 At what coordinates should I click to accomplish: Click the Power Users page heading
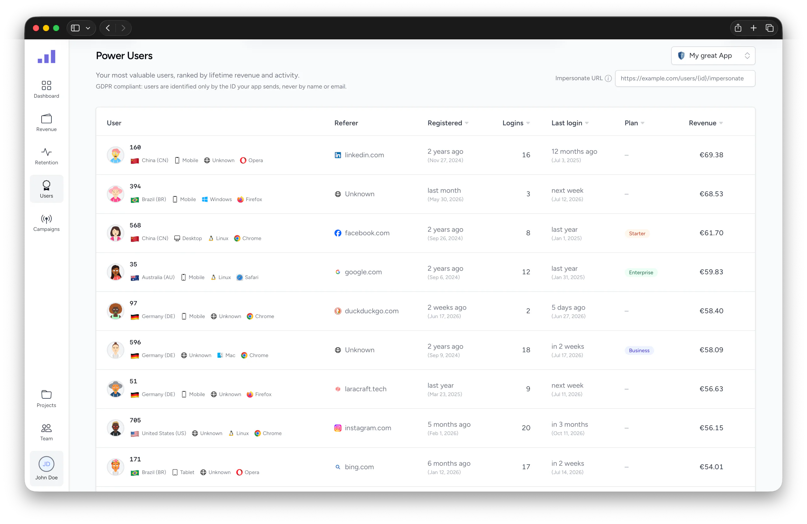(x=124, y=55)
